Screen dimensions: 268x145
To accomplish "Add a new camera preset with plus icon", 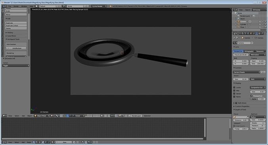I will point(262,72).
